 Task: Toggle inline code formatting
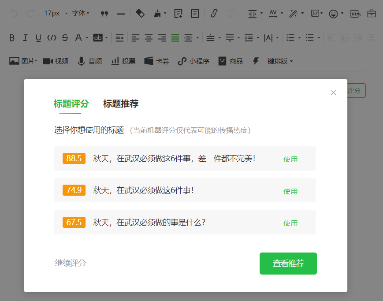point(52,38)
